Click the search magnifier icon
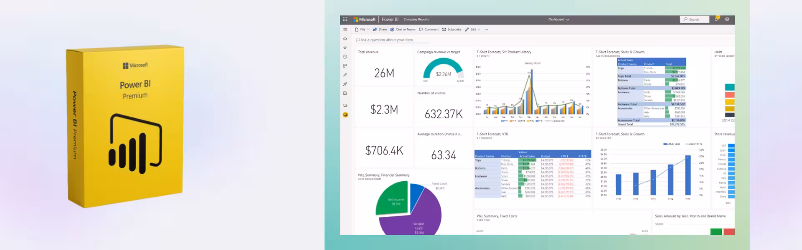Screen dimensions: 802x250 click(685, 19)
